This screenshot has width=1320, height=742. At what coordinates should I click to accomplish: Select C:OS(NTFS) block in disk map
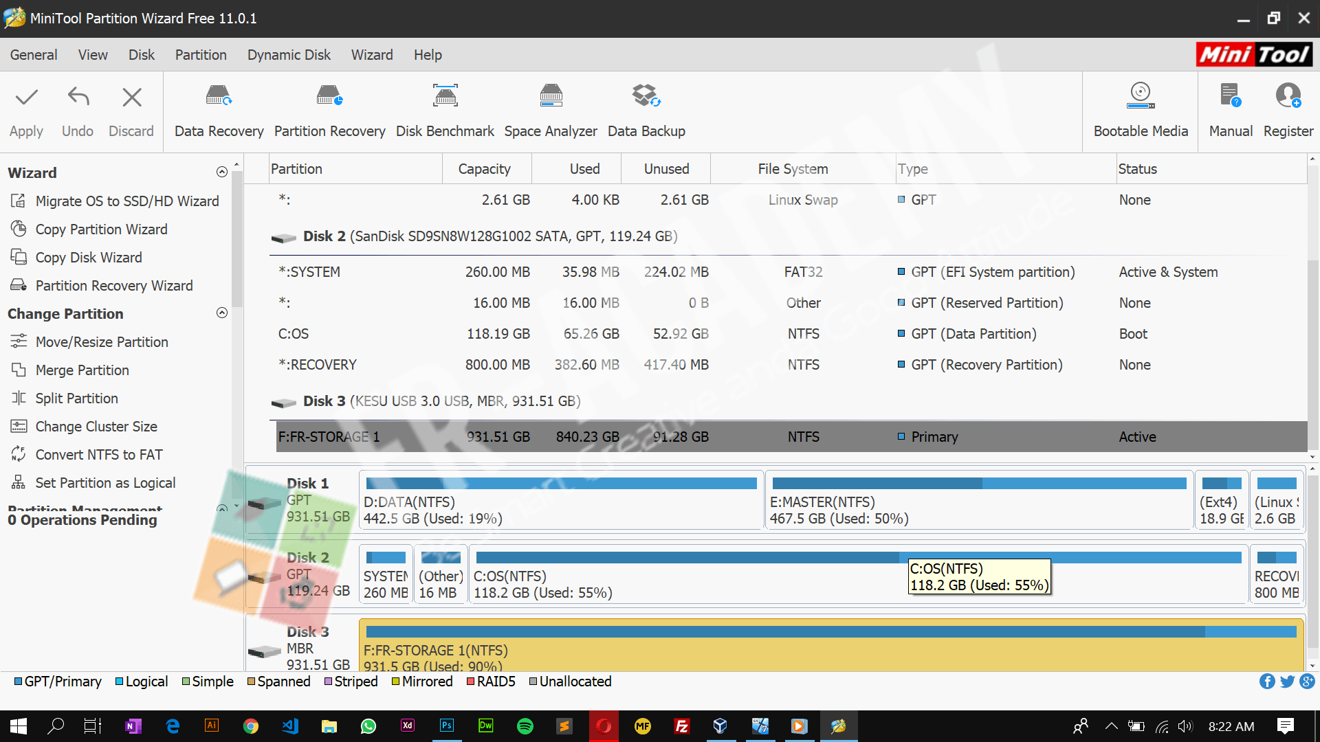[x=858, y=574]
